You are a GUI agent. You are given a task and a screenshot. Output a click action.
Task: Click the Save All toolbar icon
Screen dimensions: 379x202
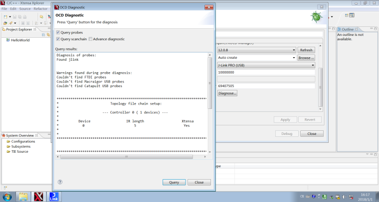pyautogui.click(x=19, y=16)
